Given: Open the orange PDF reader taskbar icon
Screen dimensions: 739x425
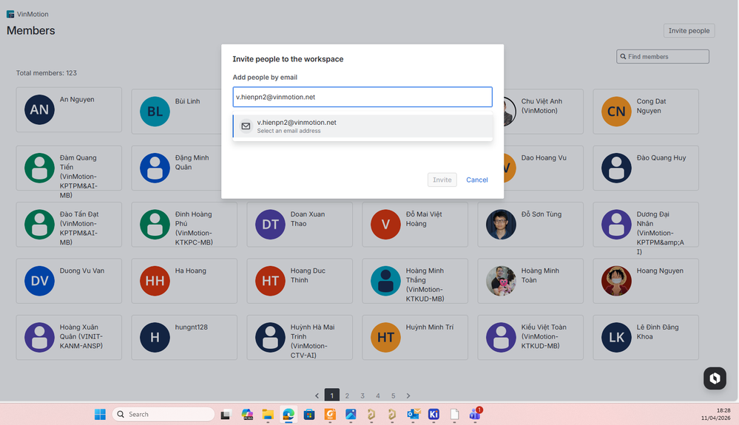Looking at the screenshot, I should [x=330, y=414].
